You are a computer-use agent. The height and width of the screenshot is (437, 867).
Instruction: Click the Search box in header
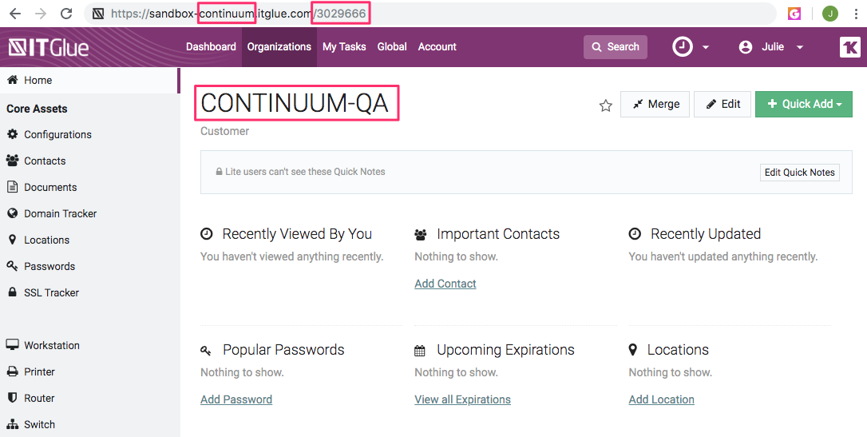click(615, 47)
